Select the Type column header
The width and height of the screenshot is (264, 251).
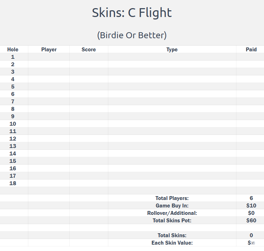click(172, 50)
